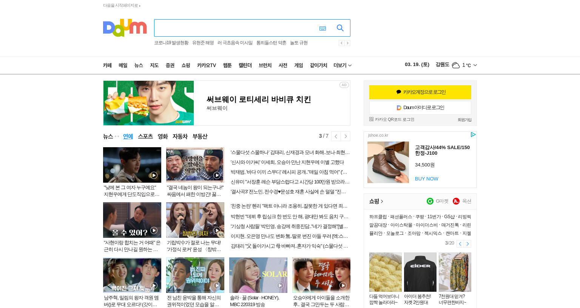Viewport: 580px width, 308px height.
Task: Open the floral pants shopping thumbnail
Action: 455,272
